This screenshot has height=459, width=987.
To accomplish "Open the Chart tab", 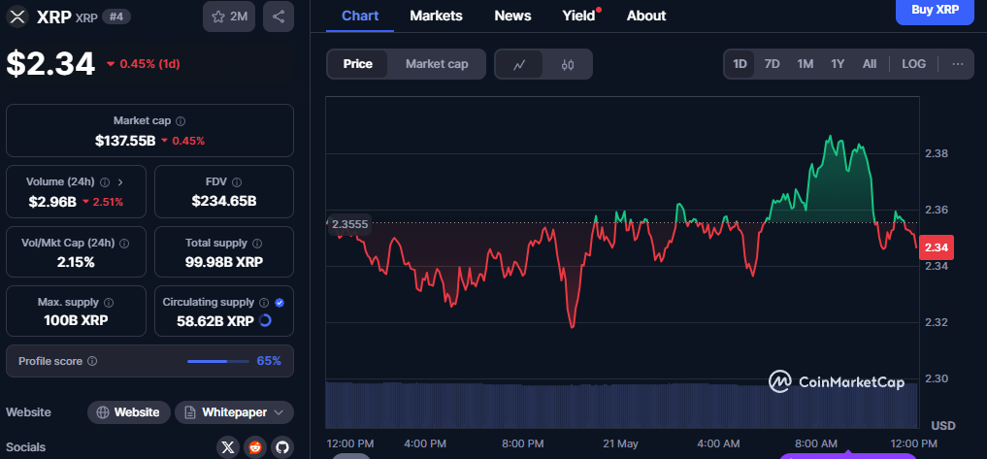I will 360,16.
